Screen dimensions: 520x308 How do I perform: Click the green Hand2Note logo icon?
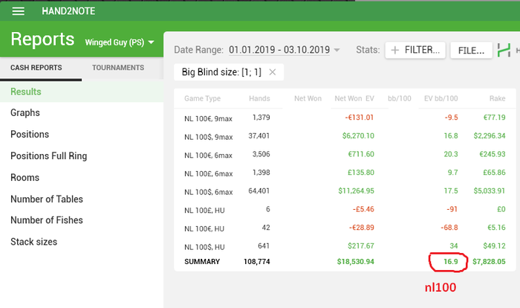[x=503, y=50]
